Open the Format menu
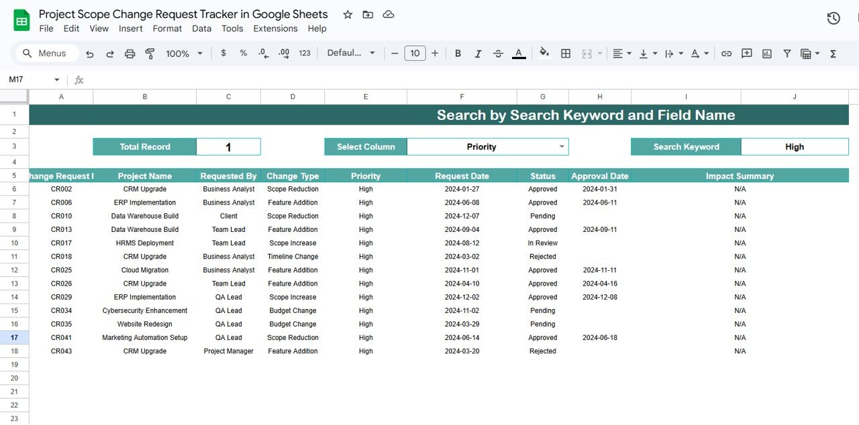The height and width of the screenshot is (425, 859). 167,28
